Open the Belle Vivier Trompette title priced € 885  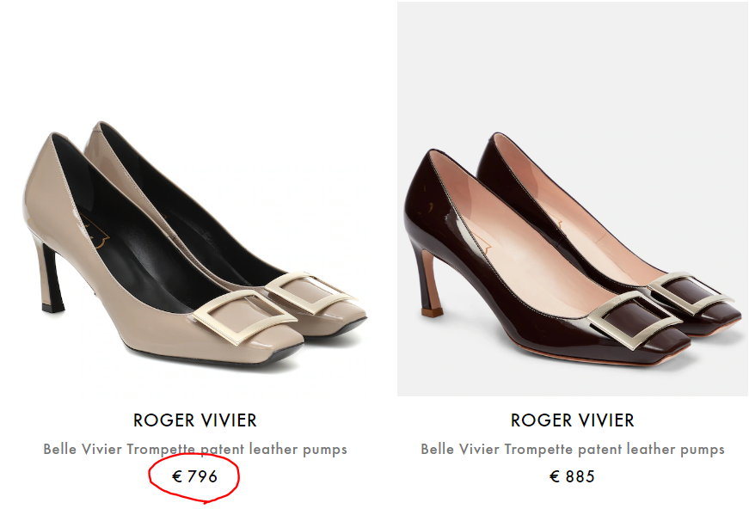pos(572,449)
